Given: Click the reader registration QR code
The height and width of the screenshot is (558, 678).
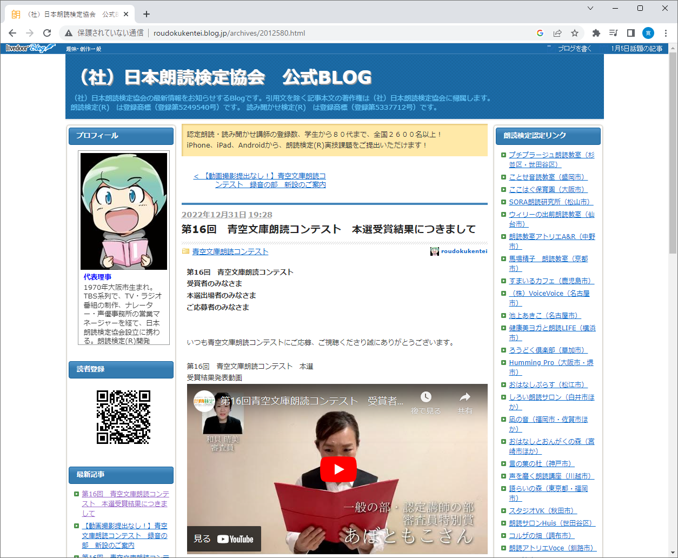Looking at the screenshot, I should coord(123,417).
